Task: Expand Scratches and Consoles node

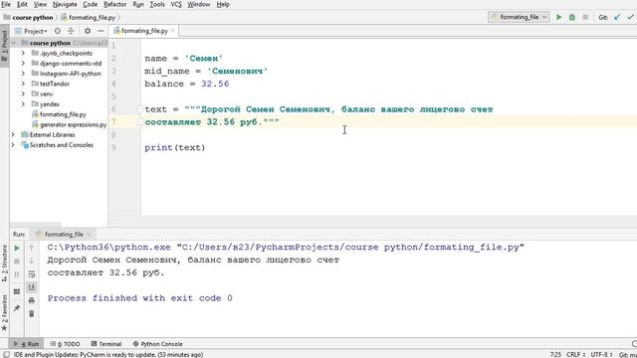Action: point(13,145)
